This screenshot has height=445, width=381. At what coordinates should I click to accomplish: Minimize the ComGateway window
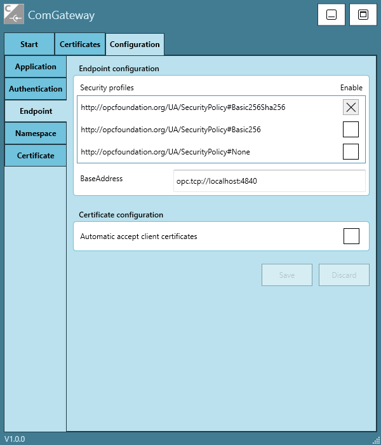331,15
